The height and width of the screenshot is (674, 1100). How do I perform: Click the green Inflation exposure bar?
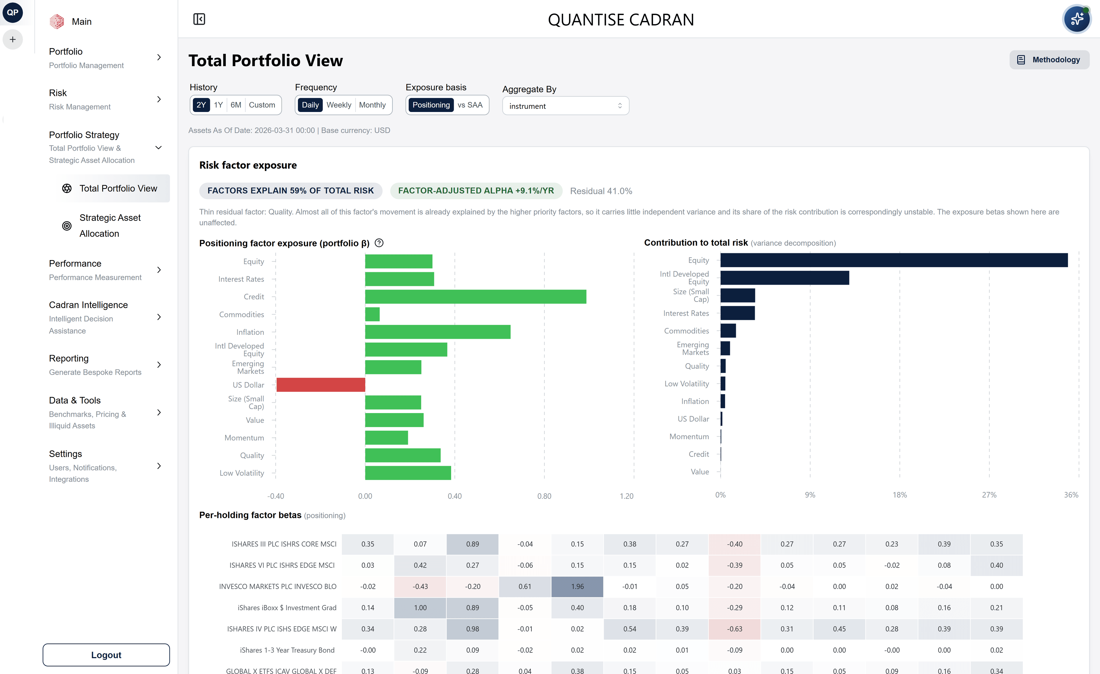pos(437,332)
